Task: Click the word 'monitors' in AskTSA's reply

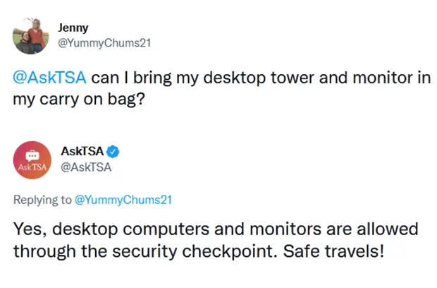Action: (x=285, y=229)
